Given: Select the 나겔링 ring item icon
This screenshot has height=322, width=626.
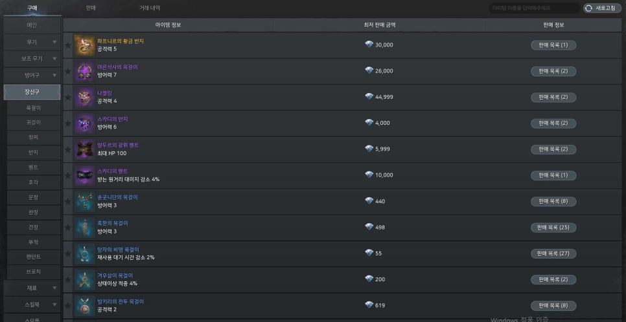Looking at the screenshot, I should (84, 97).
